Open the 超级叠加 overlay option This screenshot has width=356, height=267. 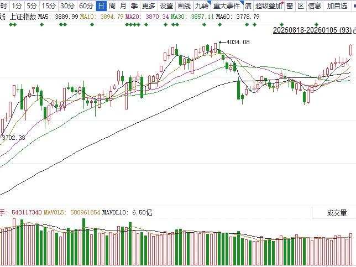coord(267,6)
